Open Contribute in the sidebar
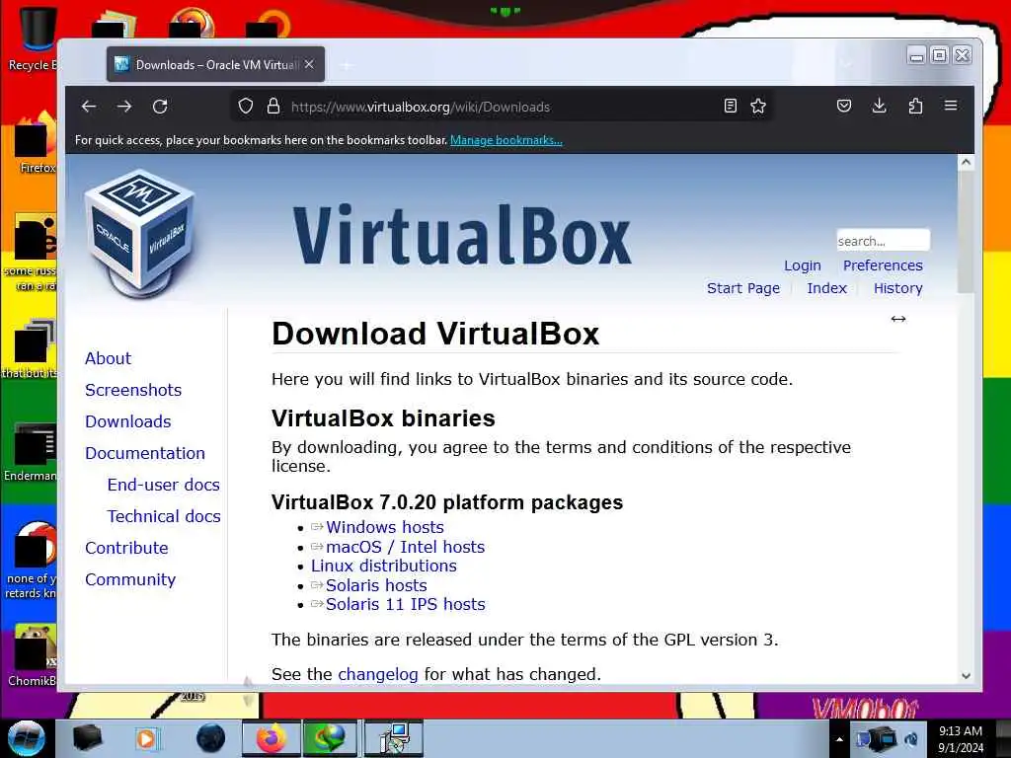 (x=126, y=548)
